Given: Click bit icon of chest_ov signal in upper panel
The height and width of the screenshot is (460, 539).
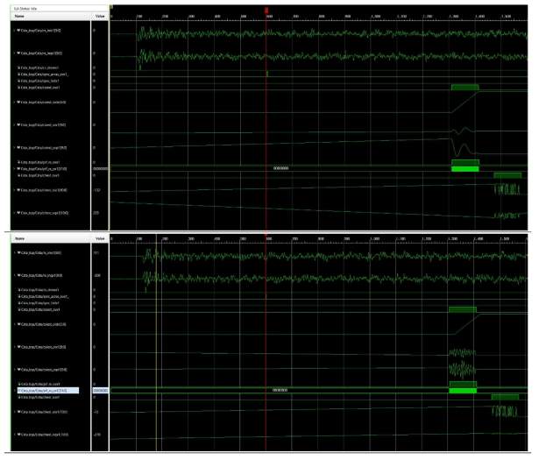Looking at the screenshot, I should [19, 175].
